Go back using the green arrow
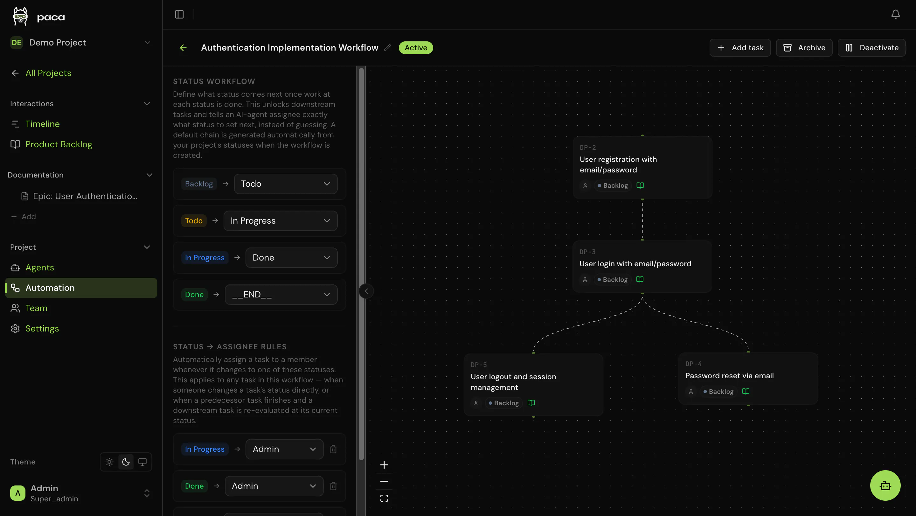This screenshot has height=516, width=916. [x=183, y=48]
